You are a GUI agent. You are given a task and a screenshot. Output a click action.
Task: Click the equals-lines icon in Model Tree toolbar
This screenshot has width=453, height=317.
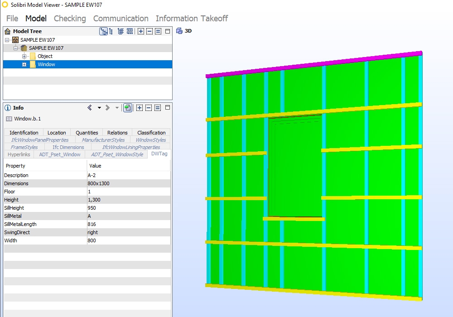point(158,31)
